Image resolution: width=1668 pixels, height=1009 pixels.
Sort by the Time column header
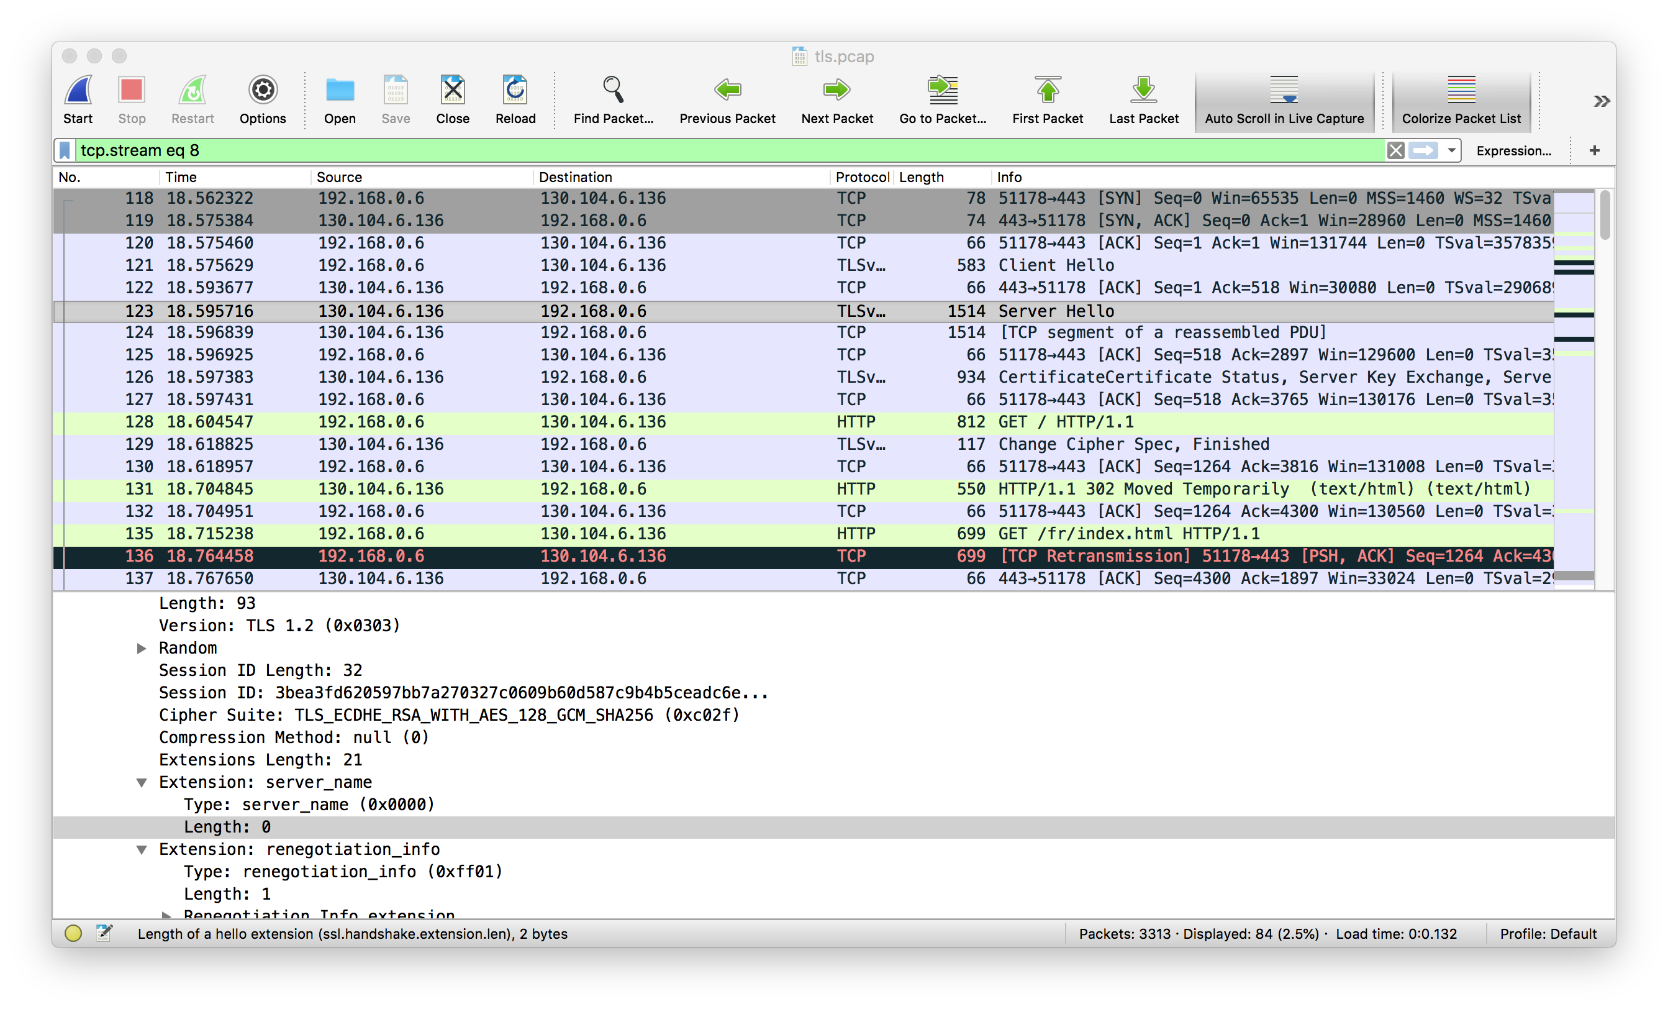click(235, 178)
